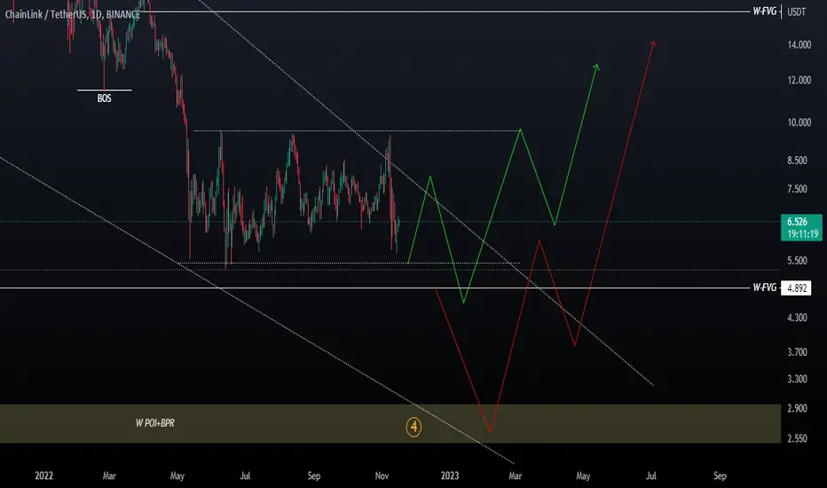
Task: Click the USDT currency label
Action: pos(797,12)
